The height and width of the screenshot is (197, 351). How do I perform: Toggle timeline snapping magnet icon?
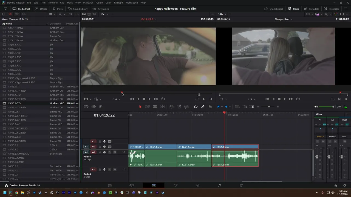point(196,107)
